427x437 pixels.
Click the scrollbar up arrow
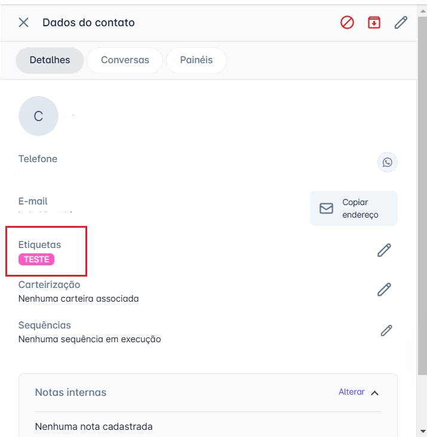422,10
